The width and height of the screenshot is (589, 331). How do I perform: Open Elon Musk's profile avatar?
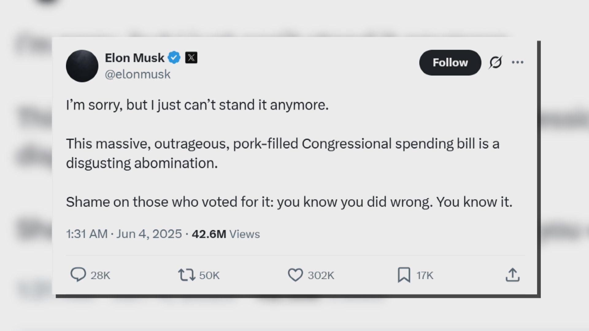click(x=82, y=66)
